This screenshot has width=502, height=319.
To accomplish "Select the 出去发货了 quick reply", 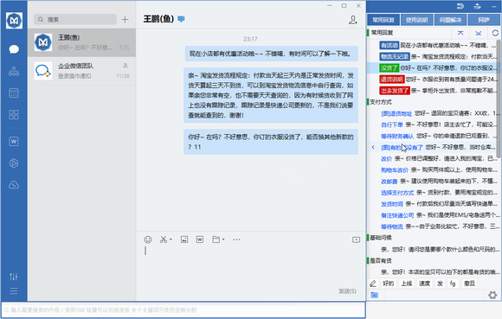I will click(395, 91).
